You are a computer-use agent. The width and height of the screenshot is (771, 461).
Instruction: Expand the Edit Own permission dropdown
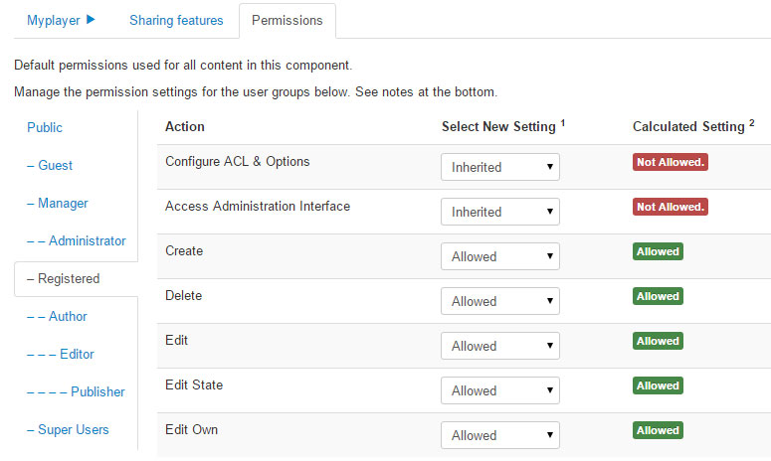point(500,435)
